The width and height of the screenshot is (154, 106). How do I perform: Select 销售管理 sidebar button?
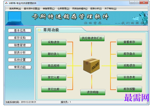tap(20, 45)
